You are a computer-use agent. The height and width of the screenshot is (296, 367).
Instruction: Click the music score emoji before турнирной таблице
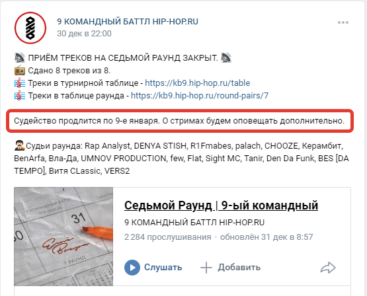pos(20,83)
